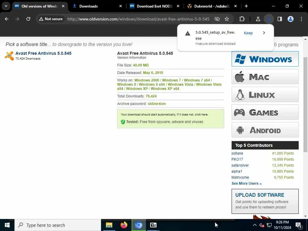308x231 pixels.
Task: Open contributor PKO17 profile
Action: click(237, 159)
